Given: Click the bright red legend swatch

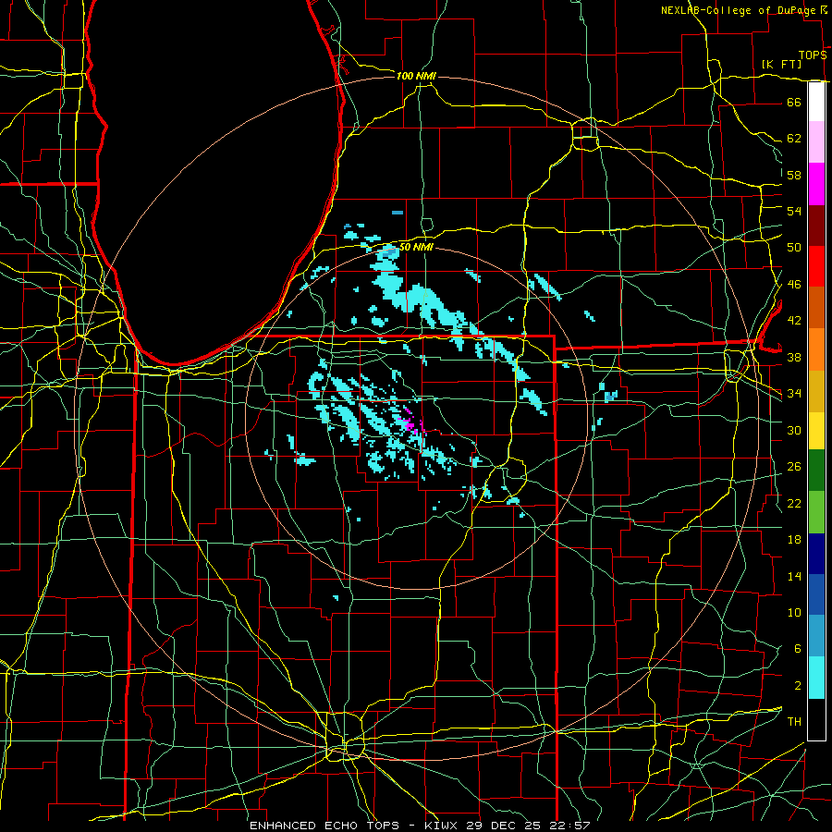Looking at the screenshot, I should point(816,266).
